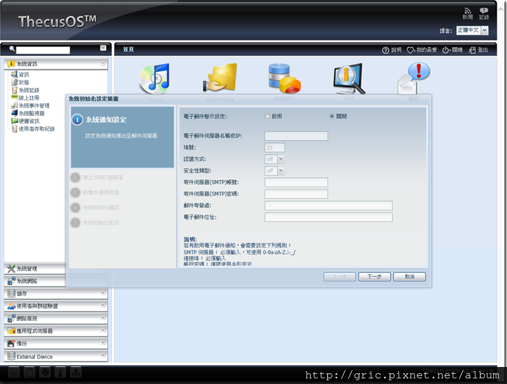
Task: Click the 電子郵件位址 field
Action: point(329,217)
